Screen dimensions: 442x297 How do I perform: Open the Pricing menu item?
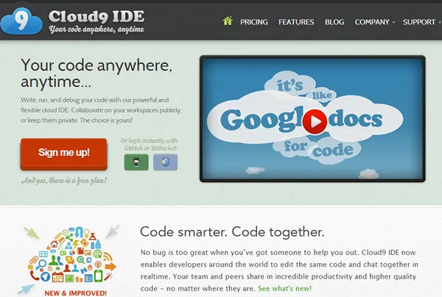coord(254,22)
